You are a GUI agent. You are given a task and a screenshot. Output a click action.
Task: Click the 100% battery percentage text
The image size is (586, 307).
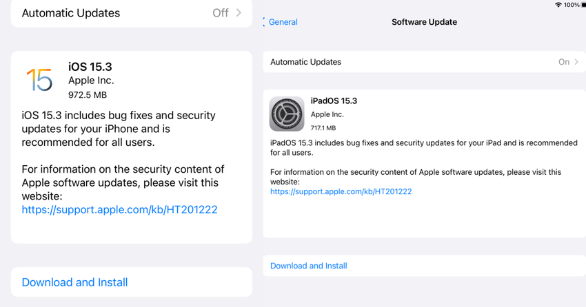tap(572, 5)
